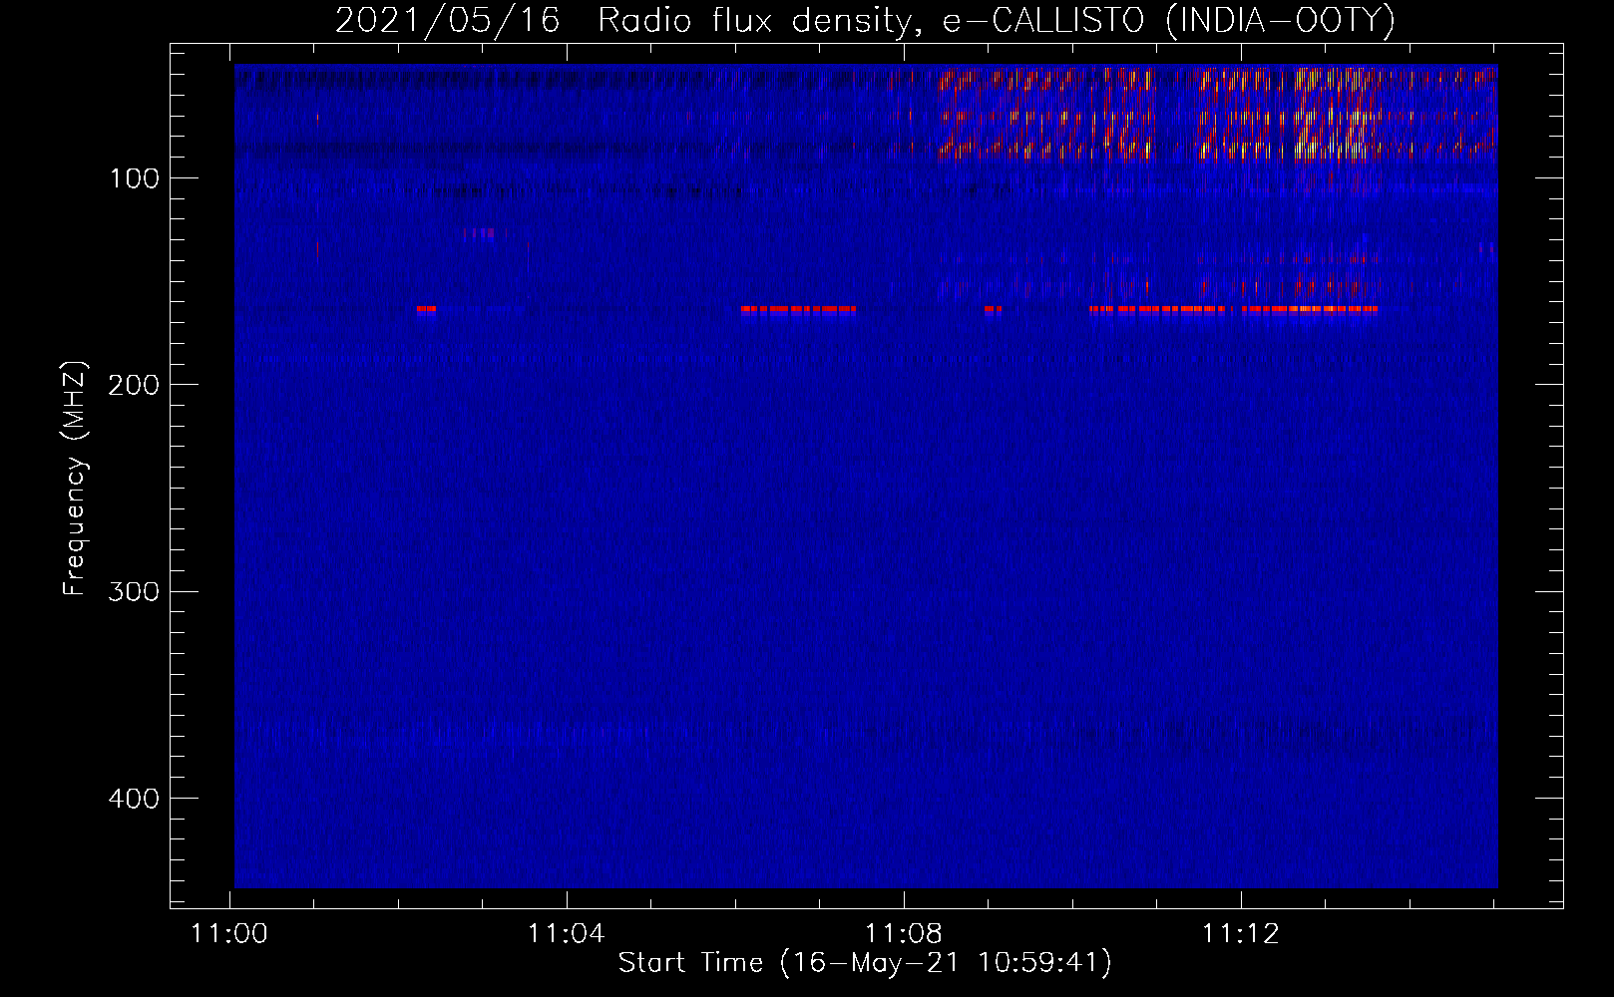Image resolution: width=1614 pixels, height=997 pixels.
Task: Click the 200 frequency tick label
Action: 134,385
